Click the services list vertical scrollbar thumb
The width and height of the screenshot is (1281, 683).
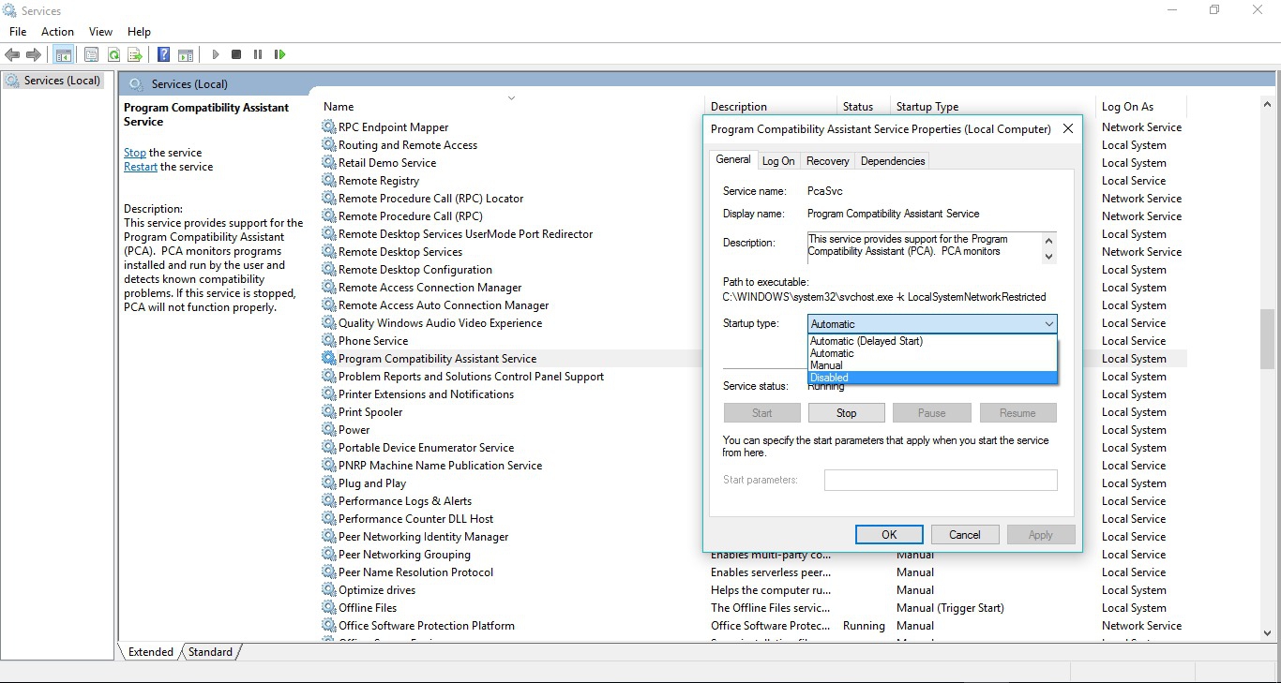[x=1268, y=339]
